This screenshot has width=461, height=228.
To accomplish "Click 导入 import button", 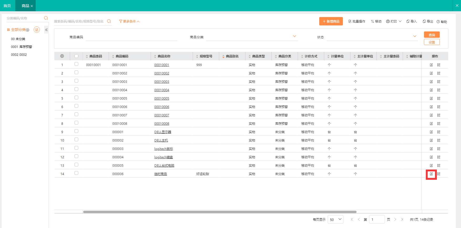I will (412, 21).
